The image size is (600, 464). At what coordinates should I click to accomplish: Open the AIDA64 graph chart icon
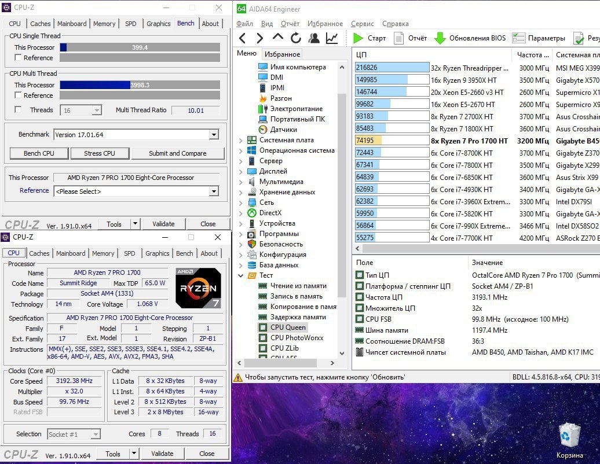332,38
